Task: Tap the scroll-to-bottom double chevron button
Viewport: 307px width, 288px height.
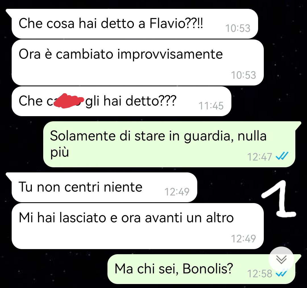Action: click(x=281, y=259)
